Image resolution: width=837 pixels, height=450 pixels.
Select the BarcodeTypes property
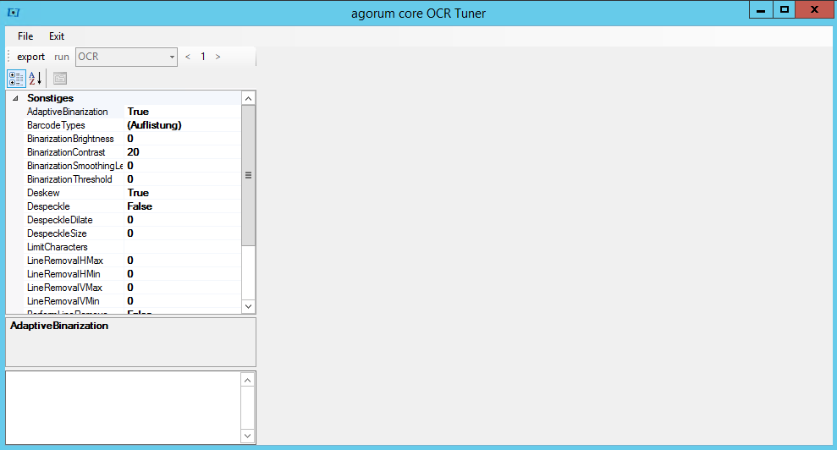pyautogui.click(x=56, y=125)
